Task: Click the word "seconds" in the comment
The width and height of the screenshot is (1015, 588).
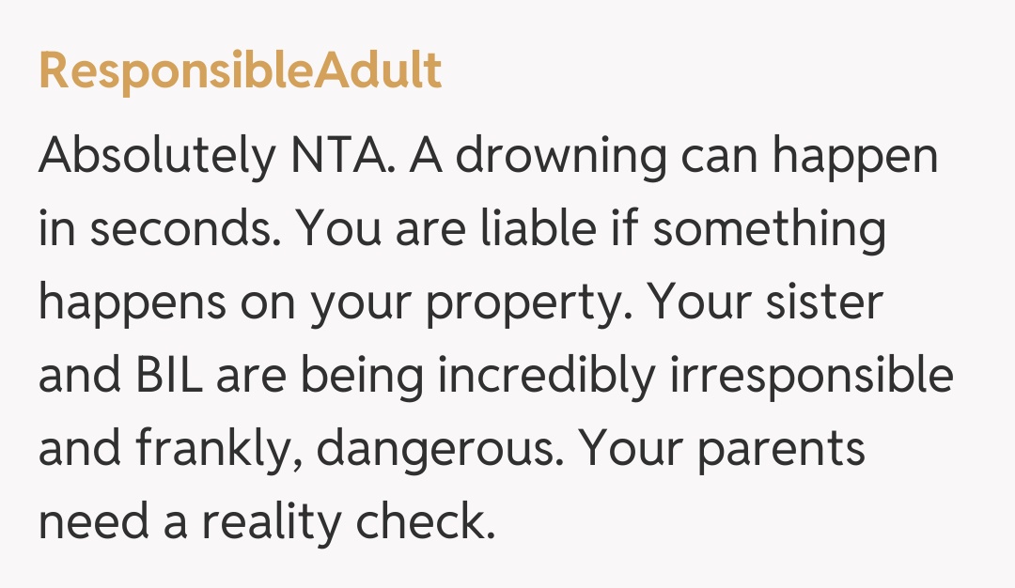Action: click(x=195, y=229)
